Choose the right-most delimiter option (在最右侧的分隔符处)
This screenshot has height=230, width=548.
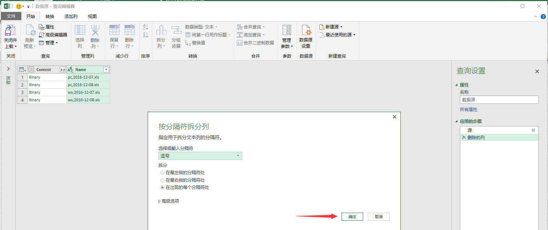click(182, 180)
